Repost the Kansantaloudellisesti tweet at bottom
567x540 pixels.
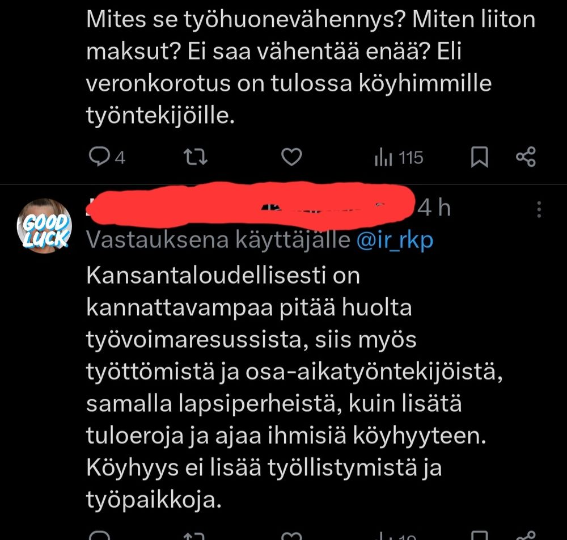pos(195,535)
